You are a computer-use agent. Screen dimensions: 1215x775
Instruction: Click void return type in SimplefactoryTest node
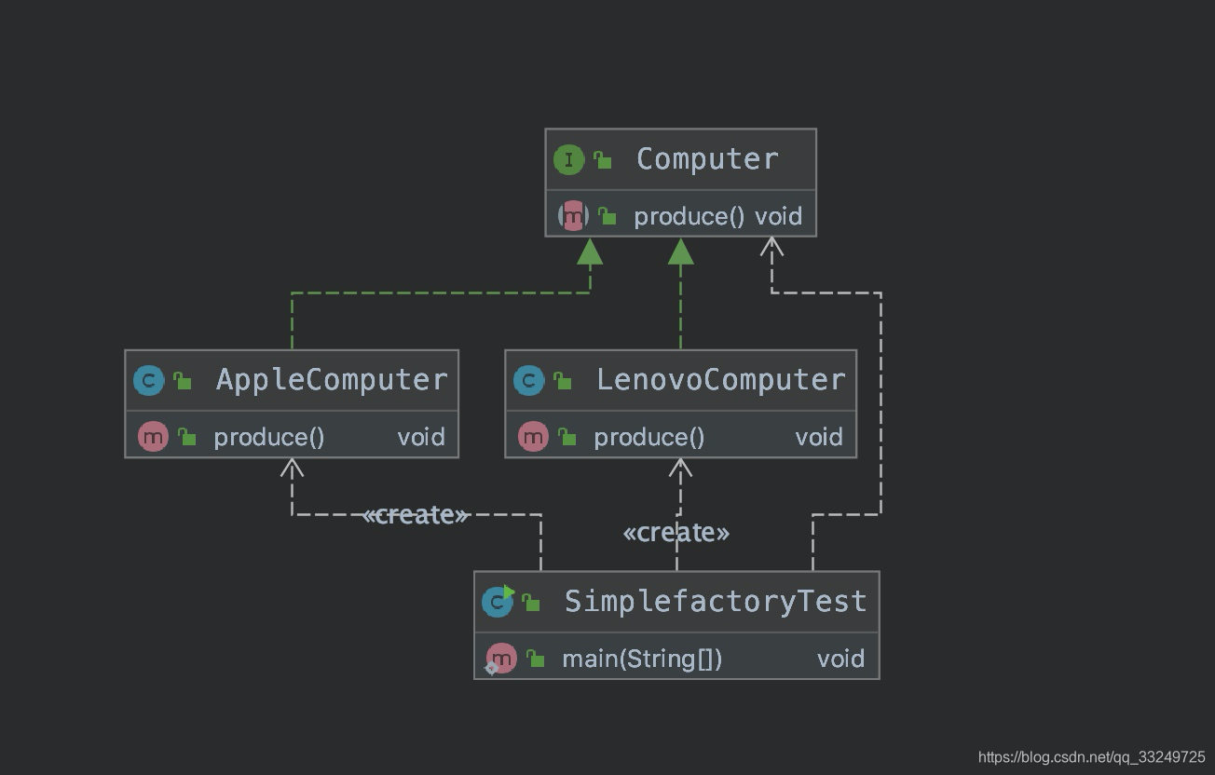[841, 659]
